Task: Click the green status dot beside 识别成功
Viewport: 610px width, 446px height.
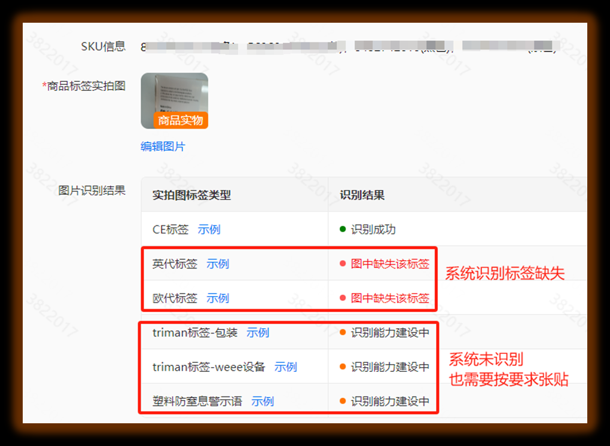Action: click(x=343, y=229)
